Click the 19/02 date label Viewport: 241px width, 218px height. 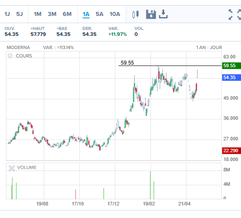coord(149,204)
